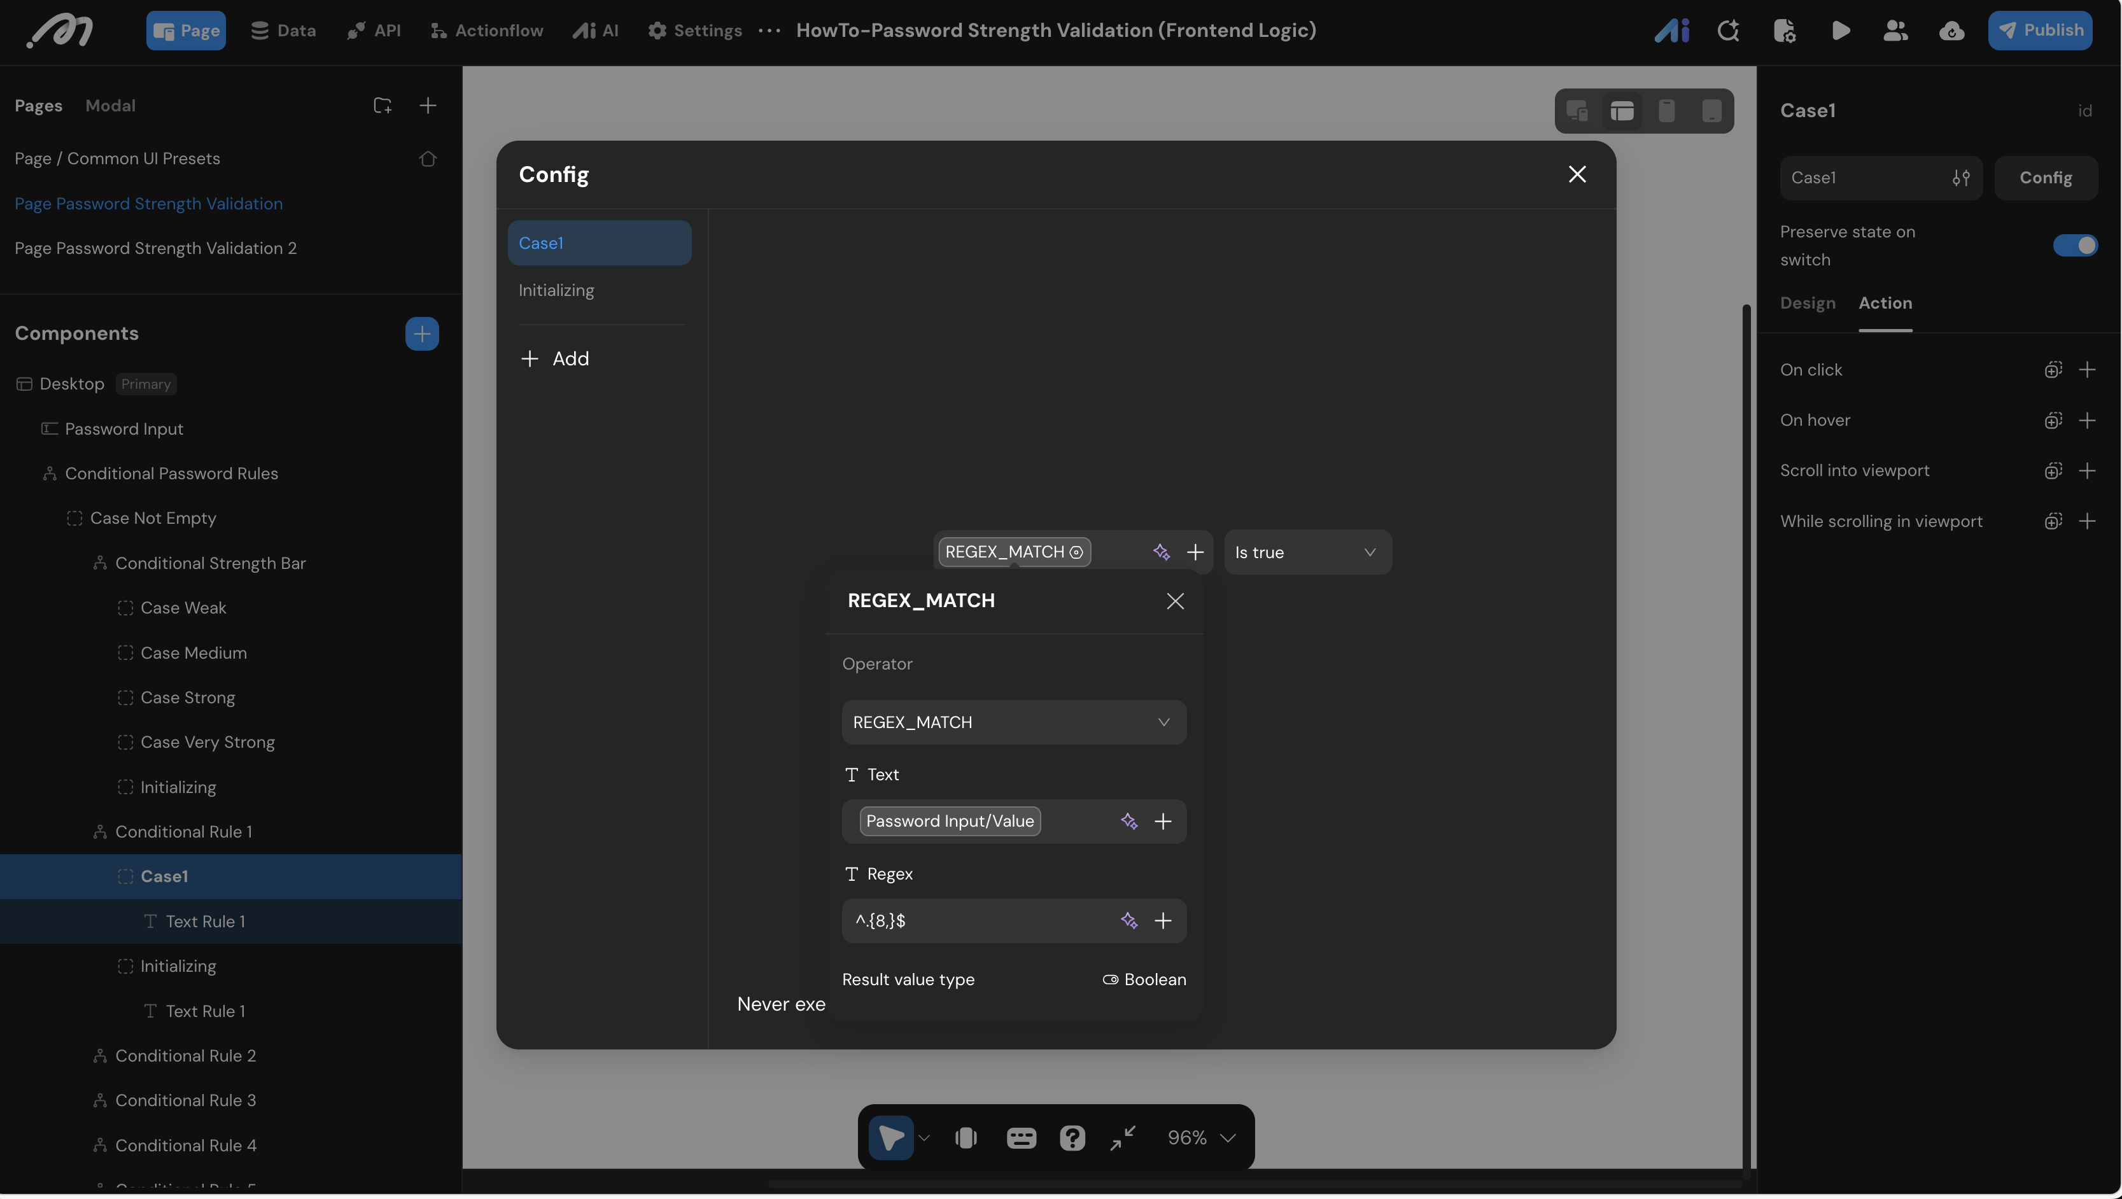Click the Password Input/Value chip
This screenshot has height=1199, width=2122.
point(950,821)
